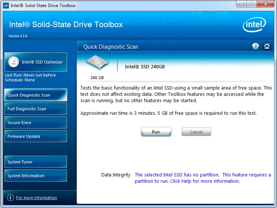The height and width of the screenshot is (208, 277).
Task: Follow the For more information link
Action: pos(36,198)
